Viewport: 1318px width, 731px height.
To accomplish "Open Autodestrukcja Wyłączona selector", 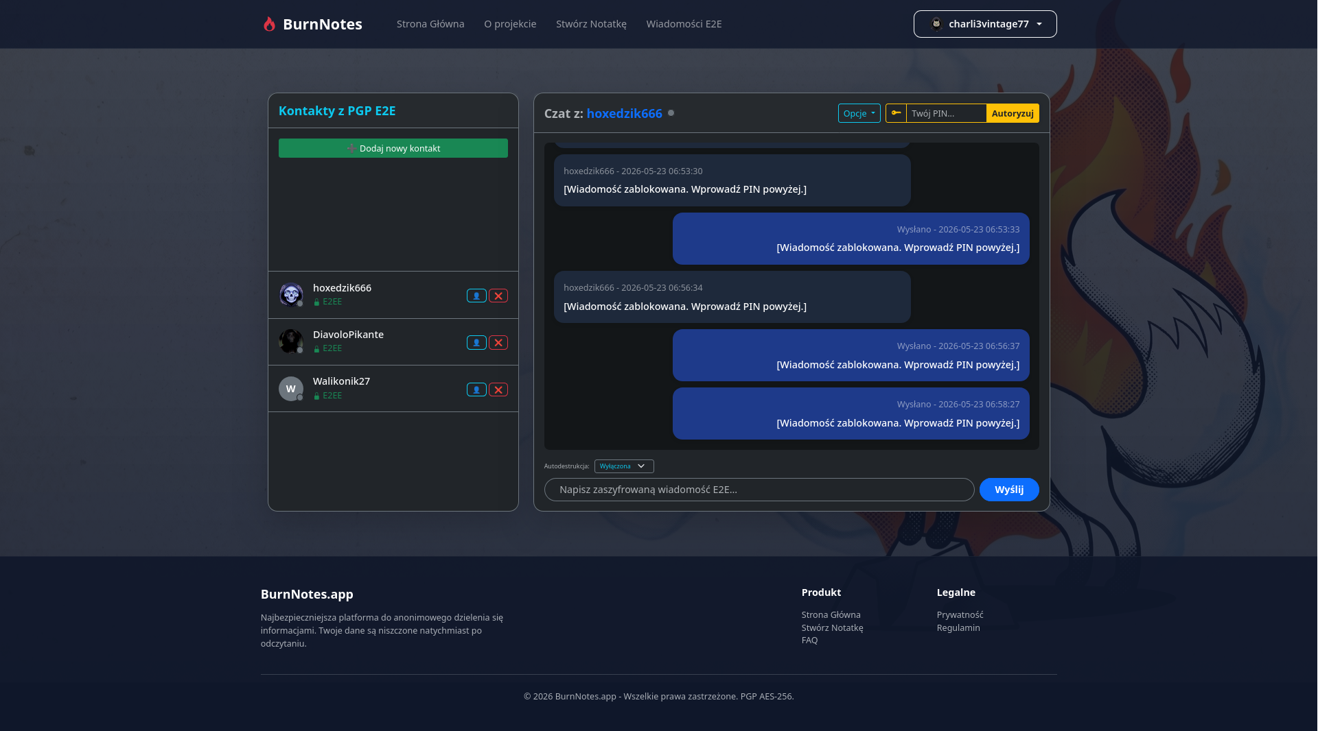I will (623, 466).
